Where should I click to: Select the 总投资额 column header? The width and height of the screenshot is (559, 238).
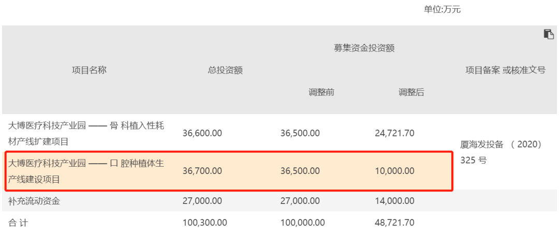225,70
